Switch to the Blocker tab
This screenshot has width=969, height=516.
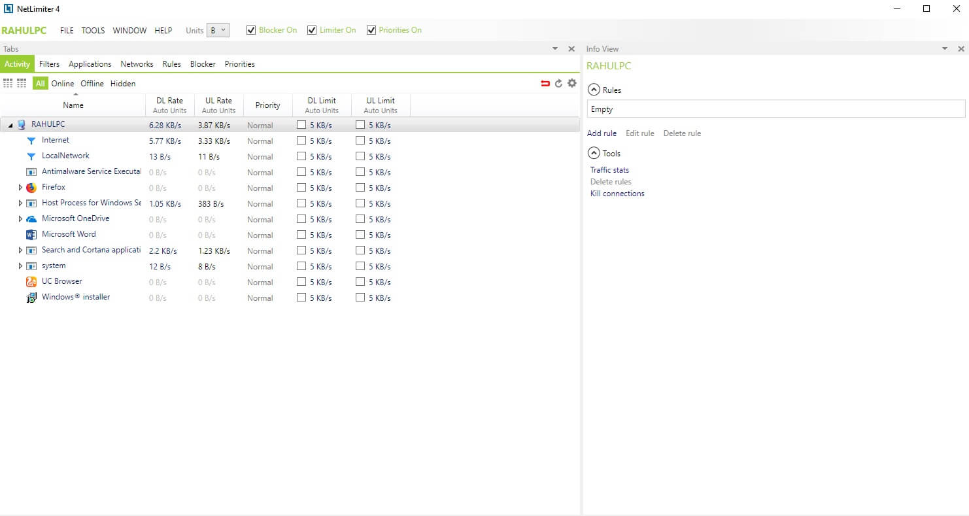[203, 64]
